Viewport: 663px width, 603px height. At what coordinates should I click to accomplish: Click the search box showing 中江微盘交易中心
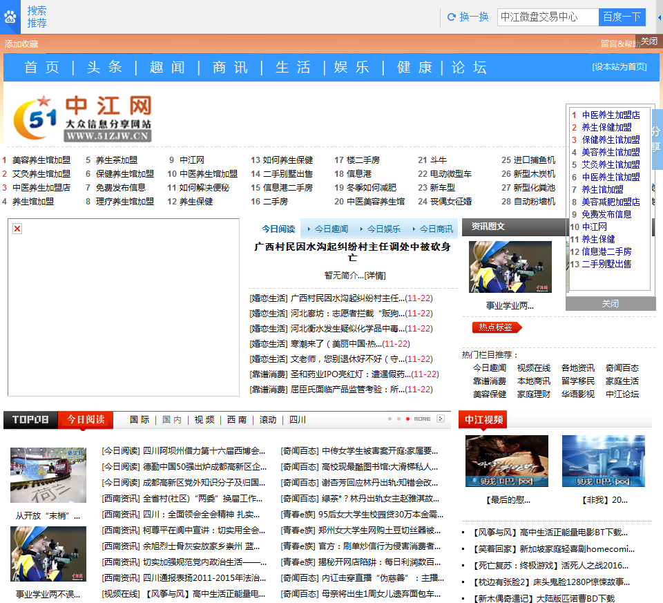tap(548, 17)
